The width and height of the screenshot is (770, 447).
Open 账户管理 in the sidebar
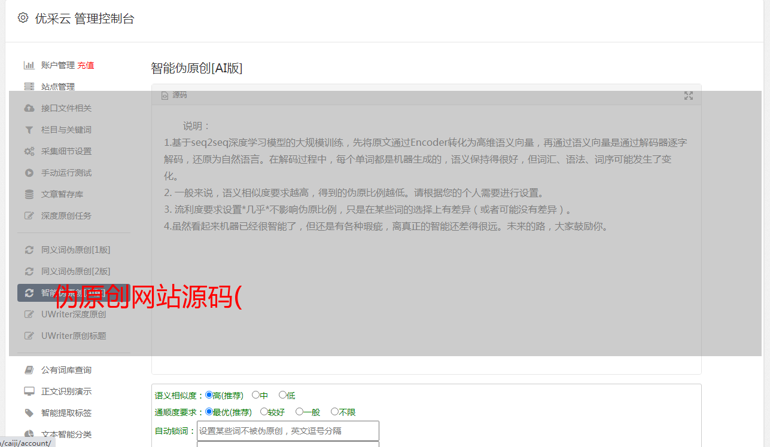pyautogui.click(x=58, y=65)
